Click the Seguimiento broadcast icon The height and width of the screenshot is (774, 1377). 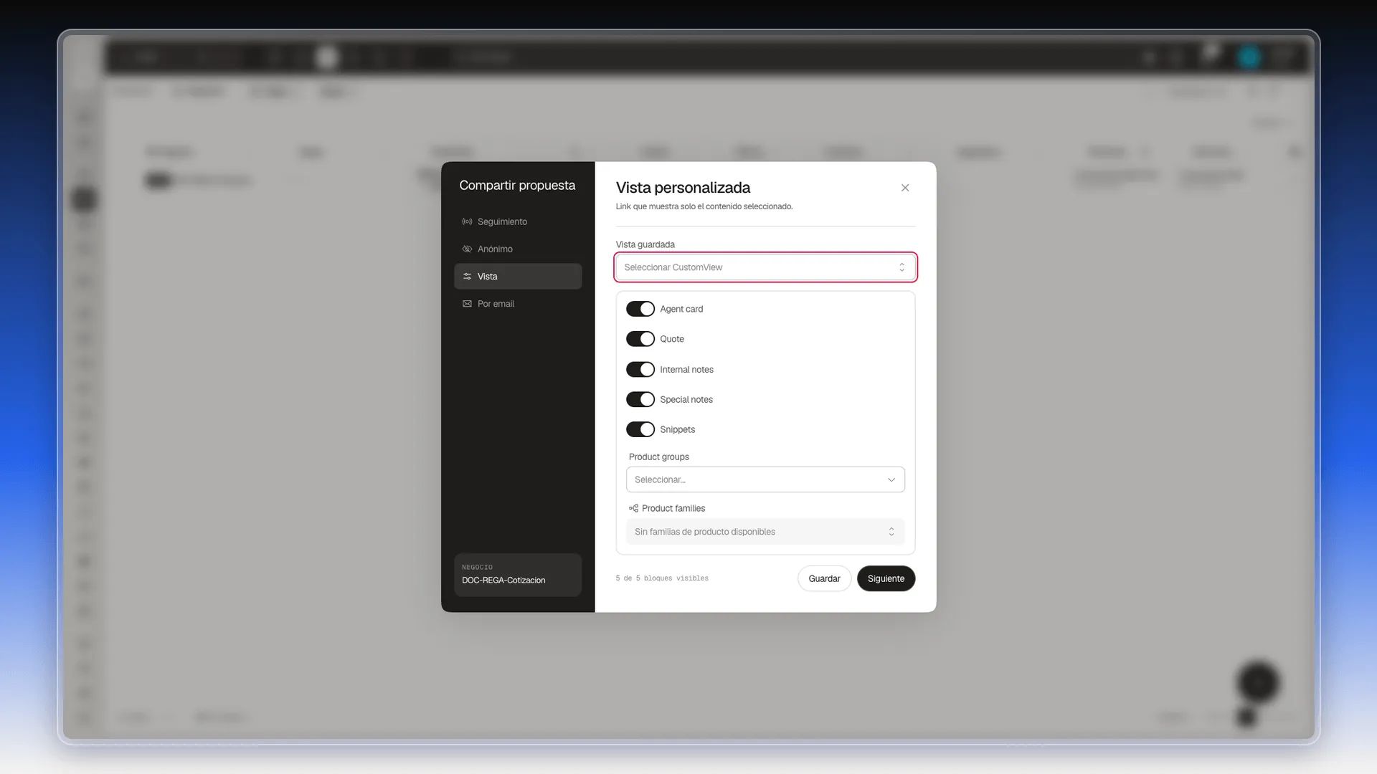(467, 221)
